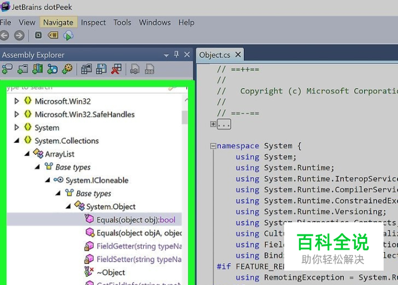Collapse Base types under System.ICloneable

(x=58, y=193)
